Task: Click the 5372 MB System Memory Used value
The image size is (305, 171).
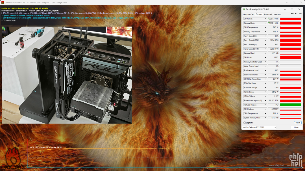Action: 273,118
